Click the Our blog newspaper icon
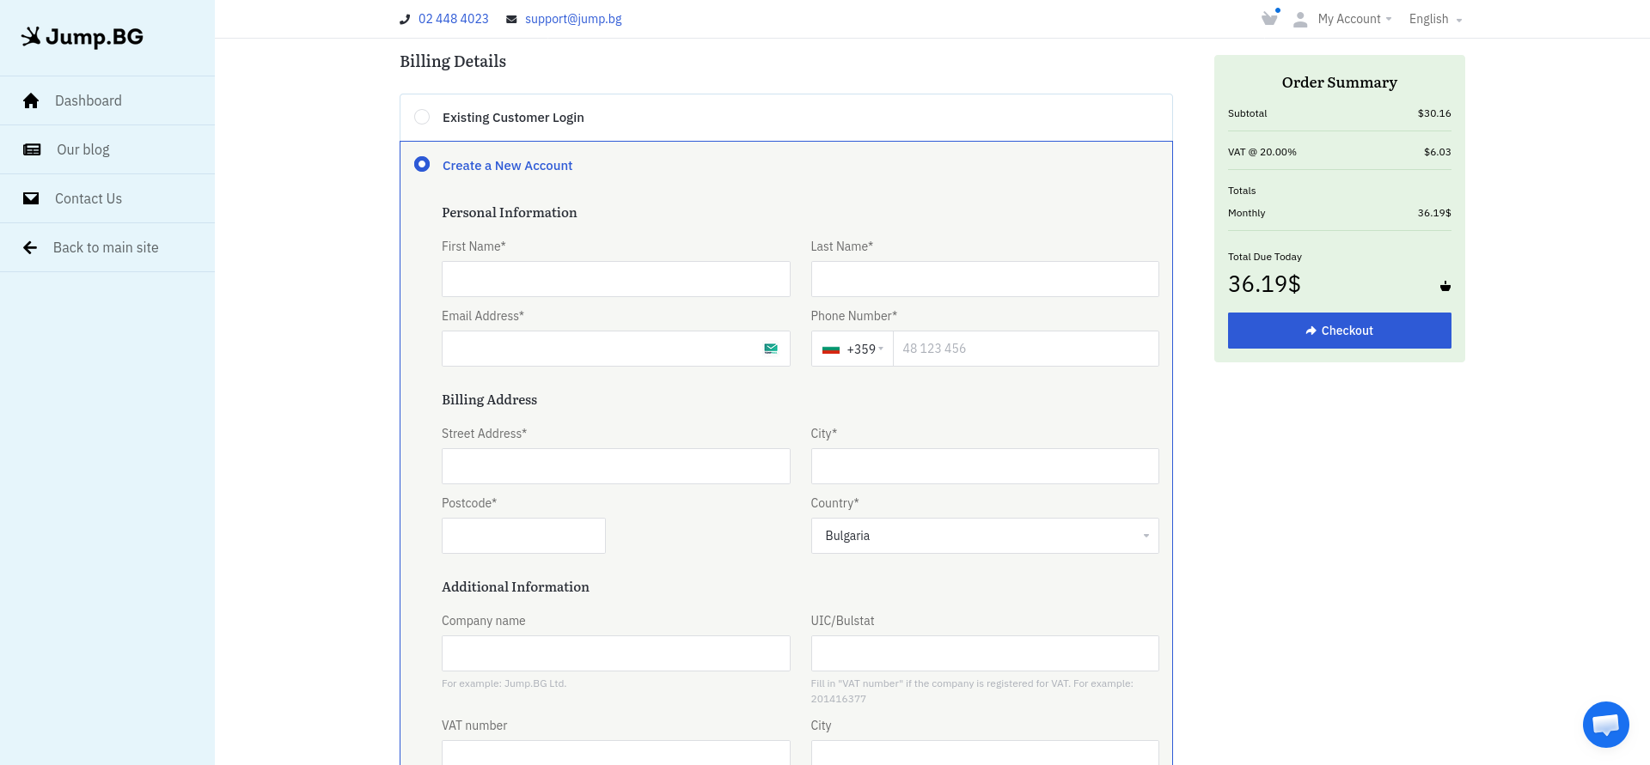The width and height of the screenshot is (1650, 765). (32, 149)
